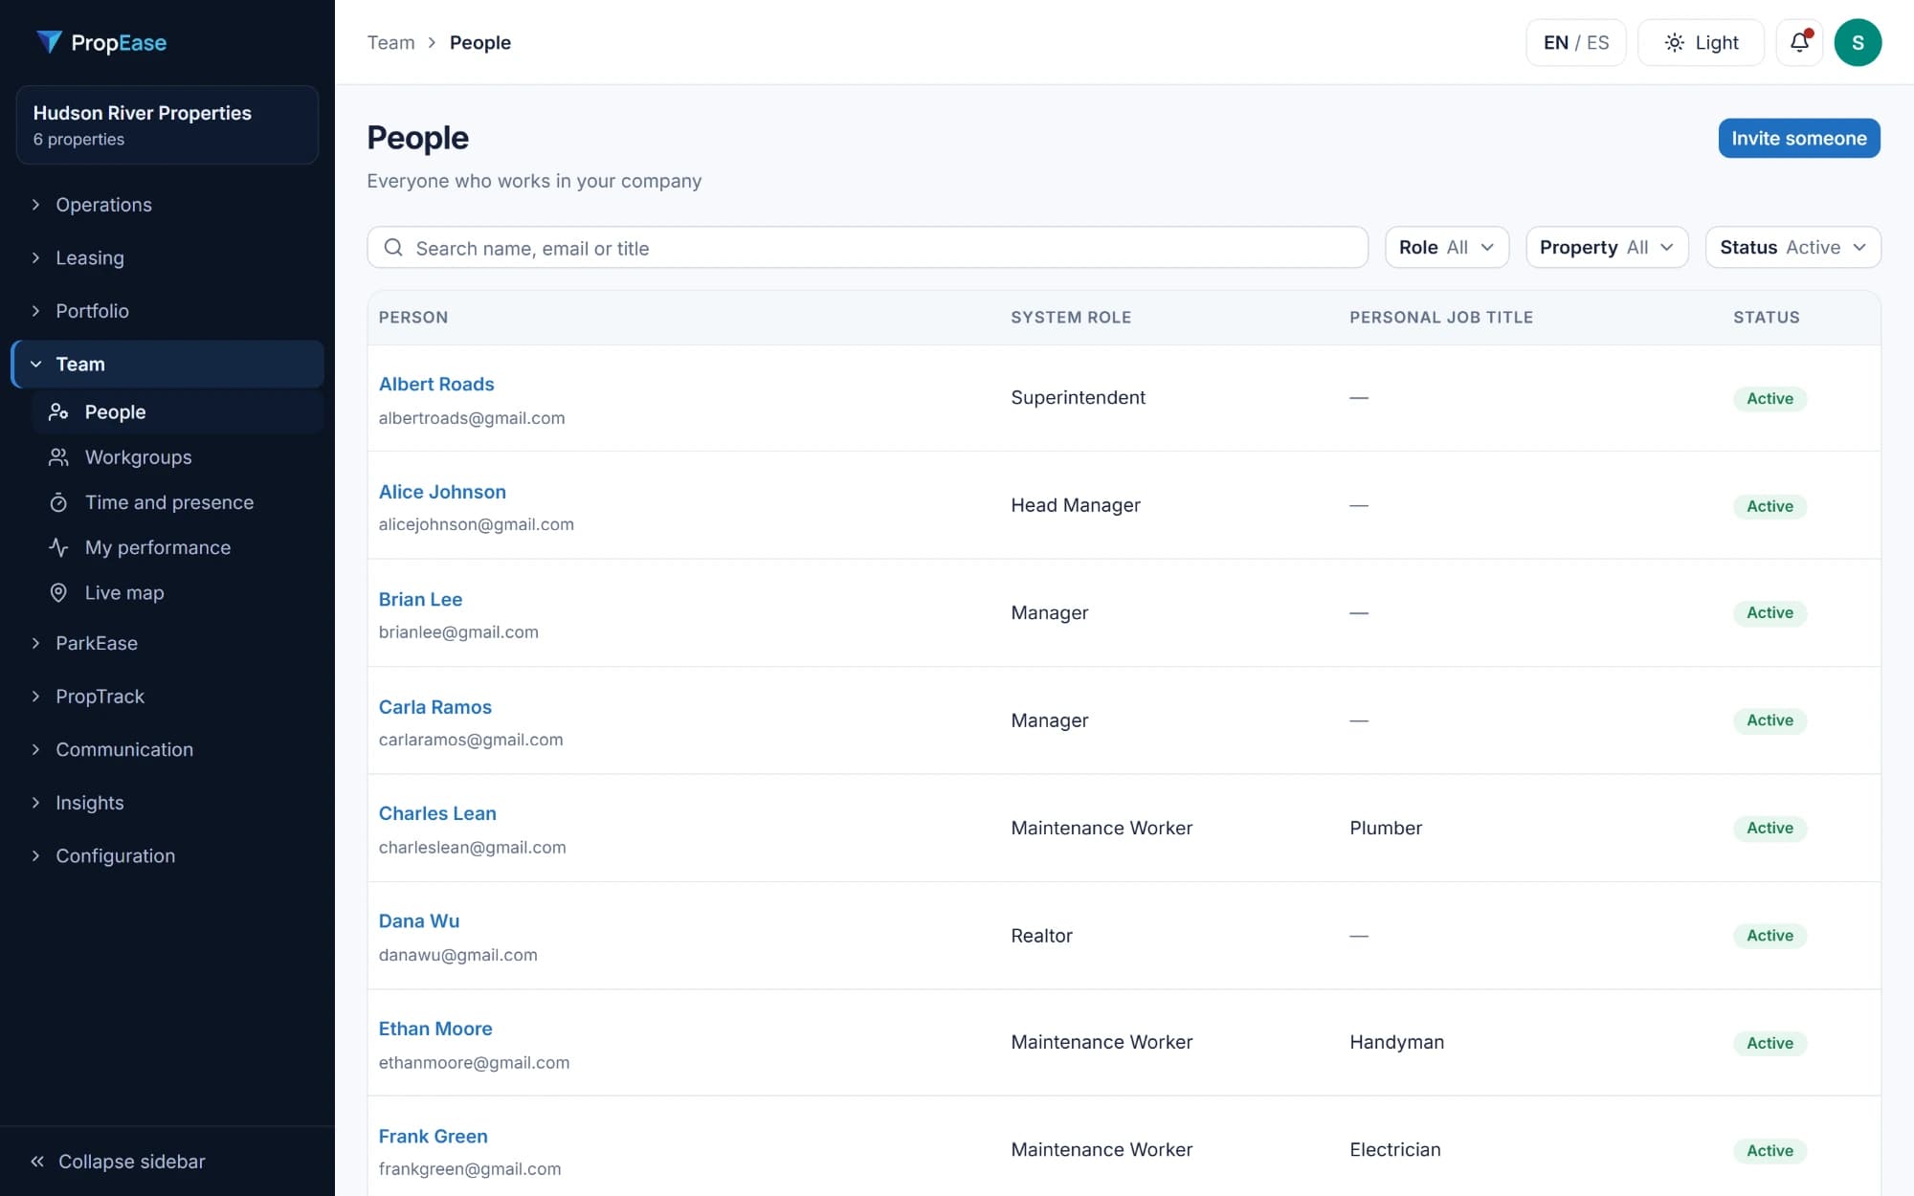Click the PropEase logo icon
This screenshot has height=1196, width=1914.
tap(49, 42)
